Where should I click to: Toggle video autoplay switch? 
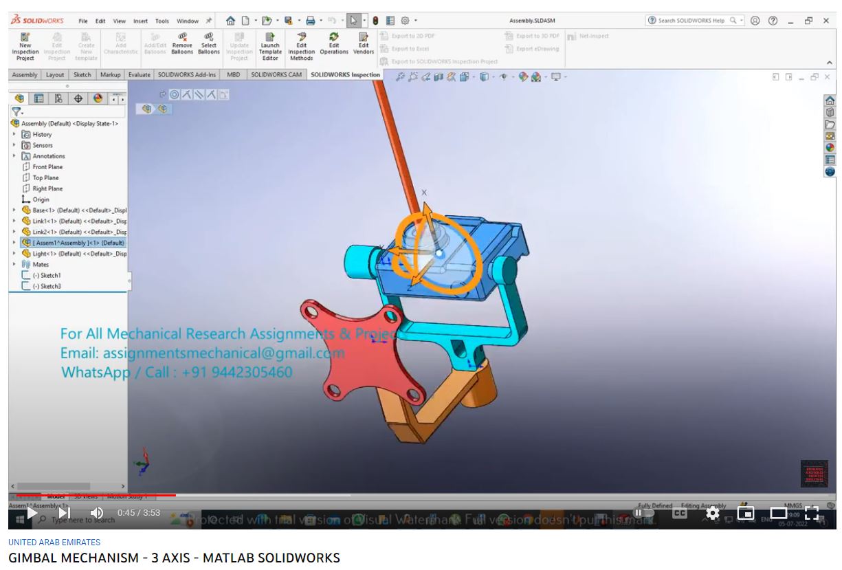pyautogui.click(x=644, y=513)
